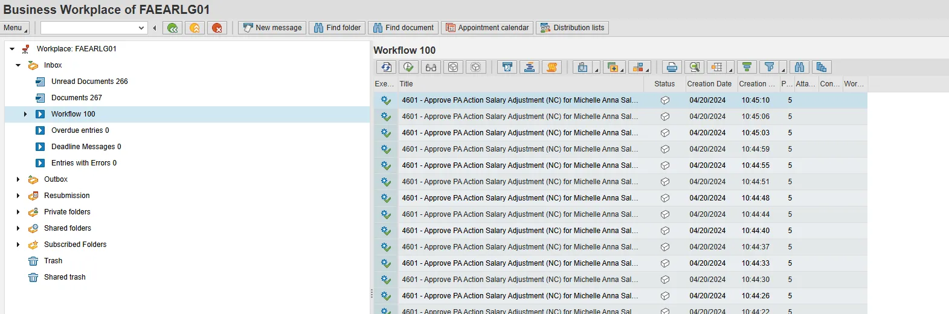Click the orange Exit arrow icon
Screen dimensions: 949x314
(195, 28)
